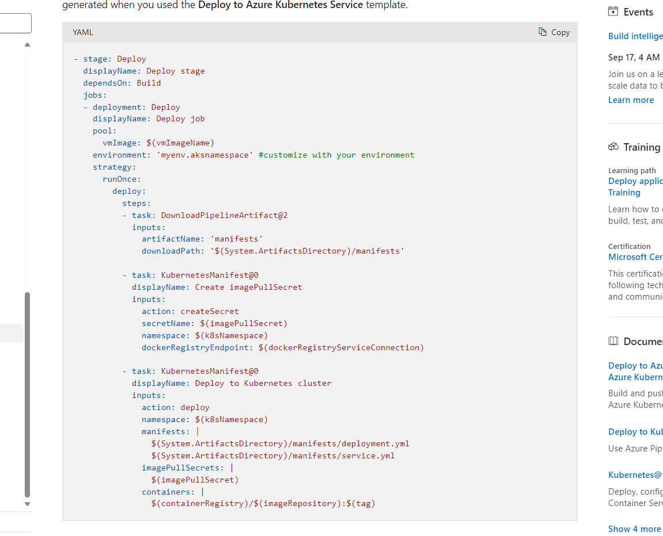Click 'Deploy to Azure Kubernetes Service' bold text
663x536 pixels.
point(281,5)
